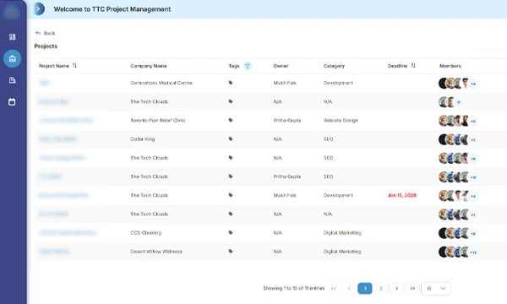Viewport: 507px width, 304px height.
Task: Sort by Project Name column
Action: coord(74,66)
